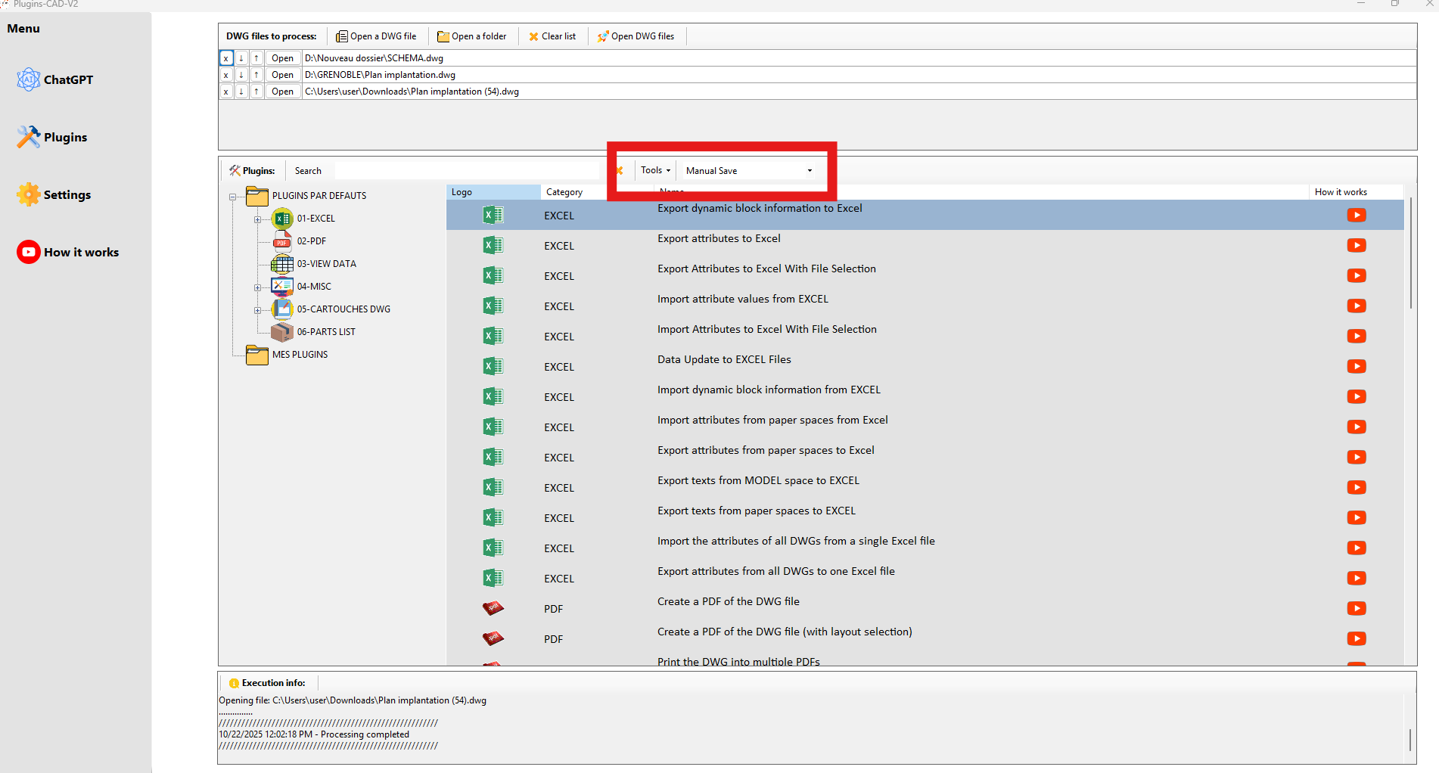Click the How it works YouTube icon in sidebar
Image resolution: width=1439 pixels, height=773 pixels.
(28, 252)
